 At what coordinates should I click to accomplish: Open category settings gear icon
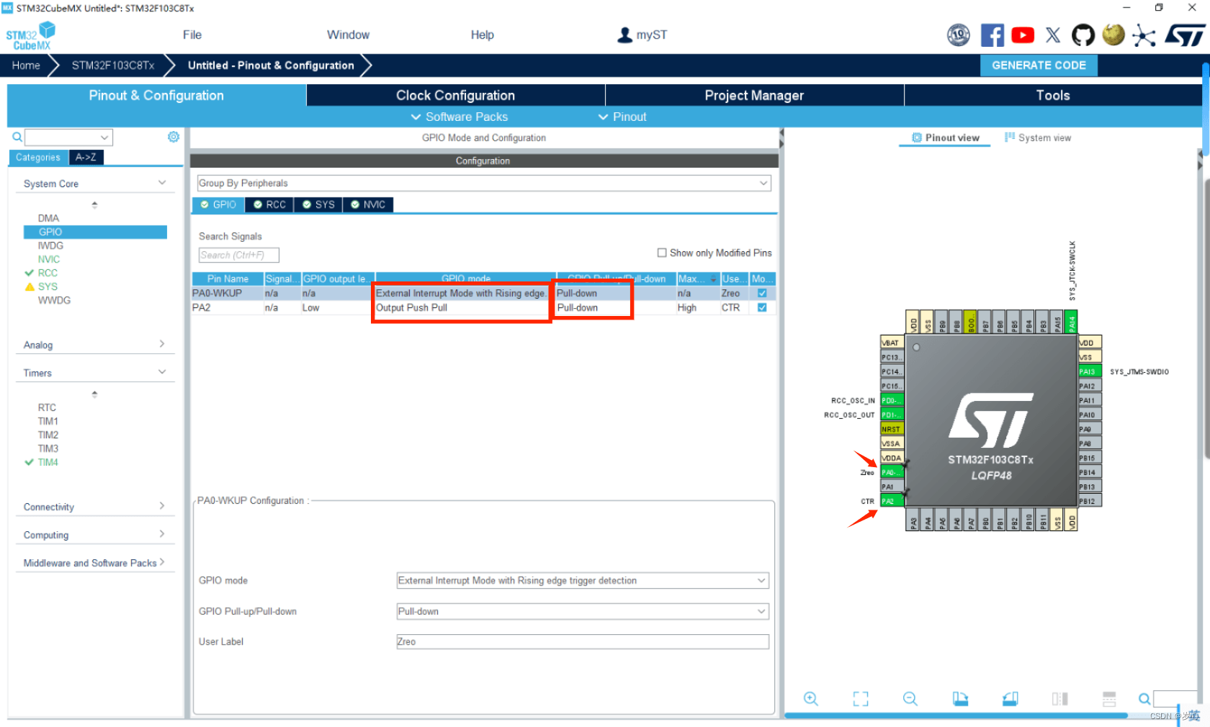click(173, 137)
